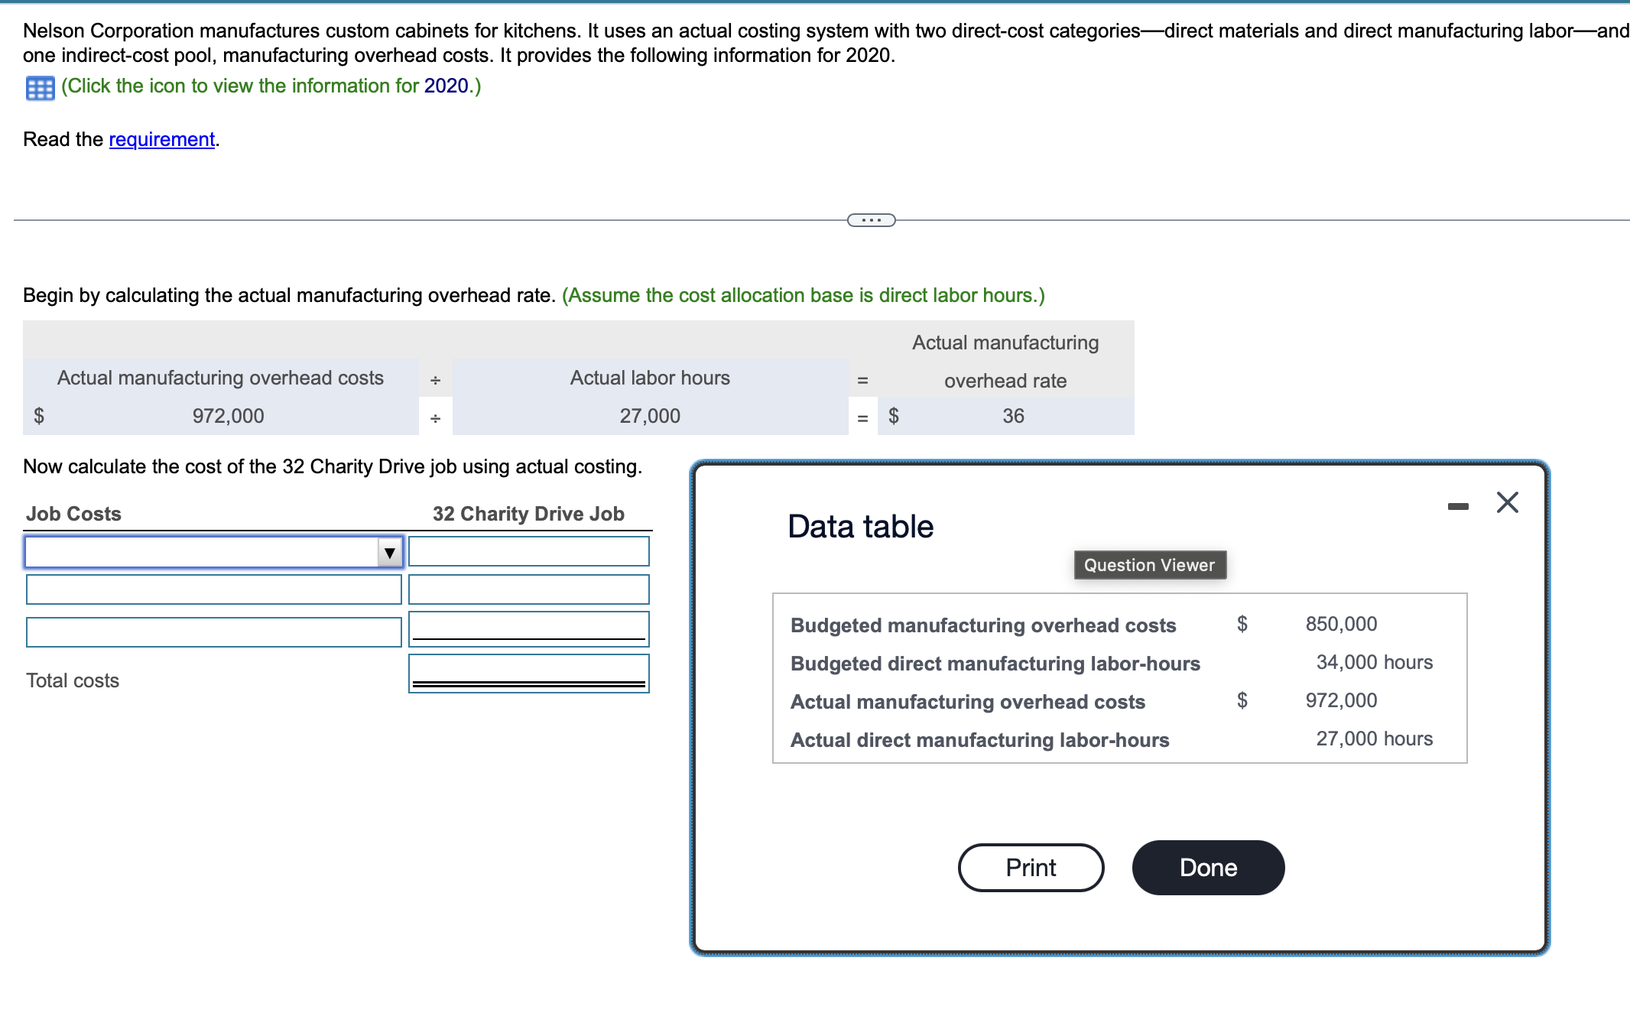Viewport: 1630px width, 1026px height.
Task: Click the Total costs amount field
Action: click(528, 670)
